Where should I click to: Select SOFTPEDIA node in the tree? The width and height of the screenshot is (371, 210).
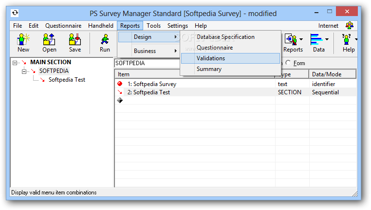coord(54,71)
